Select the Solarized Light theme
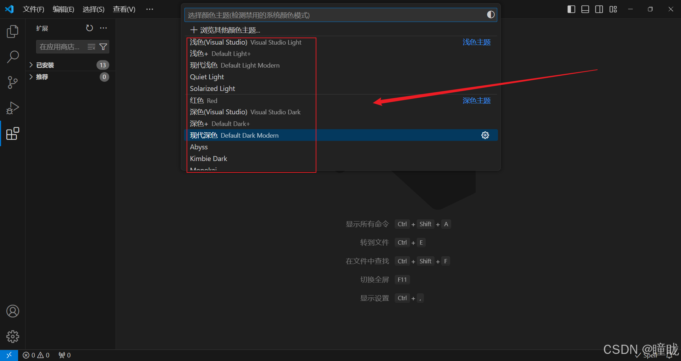Image resolution: width=681 pixels, height=361 pixels. point(340,88)
